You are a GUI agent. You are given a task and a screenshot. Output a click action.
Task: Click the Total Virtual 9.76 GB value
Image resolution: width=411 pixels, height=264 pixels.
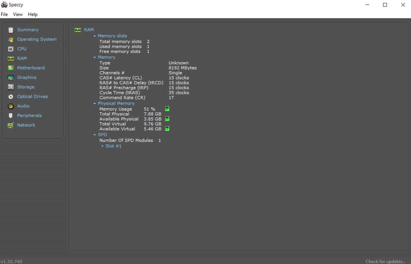click(x=152, y=124)
